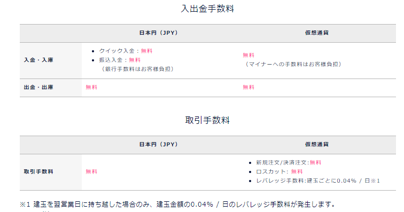Click the 銀行手数料はお客様負担 note
Screen dimensions: 404x212
pos(137,69)
